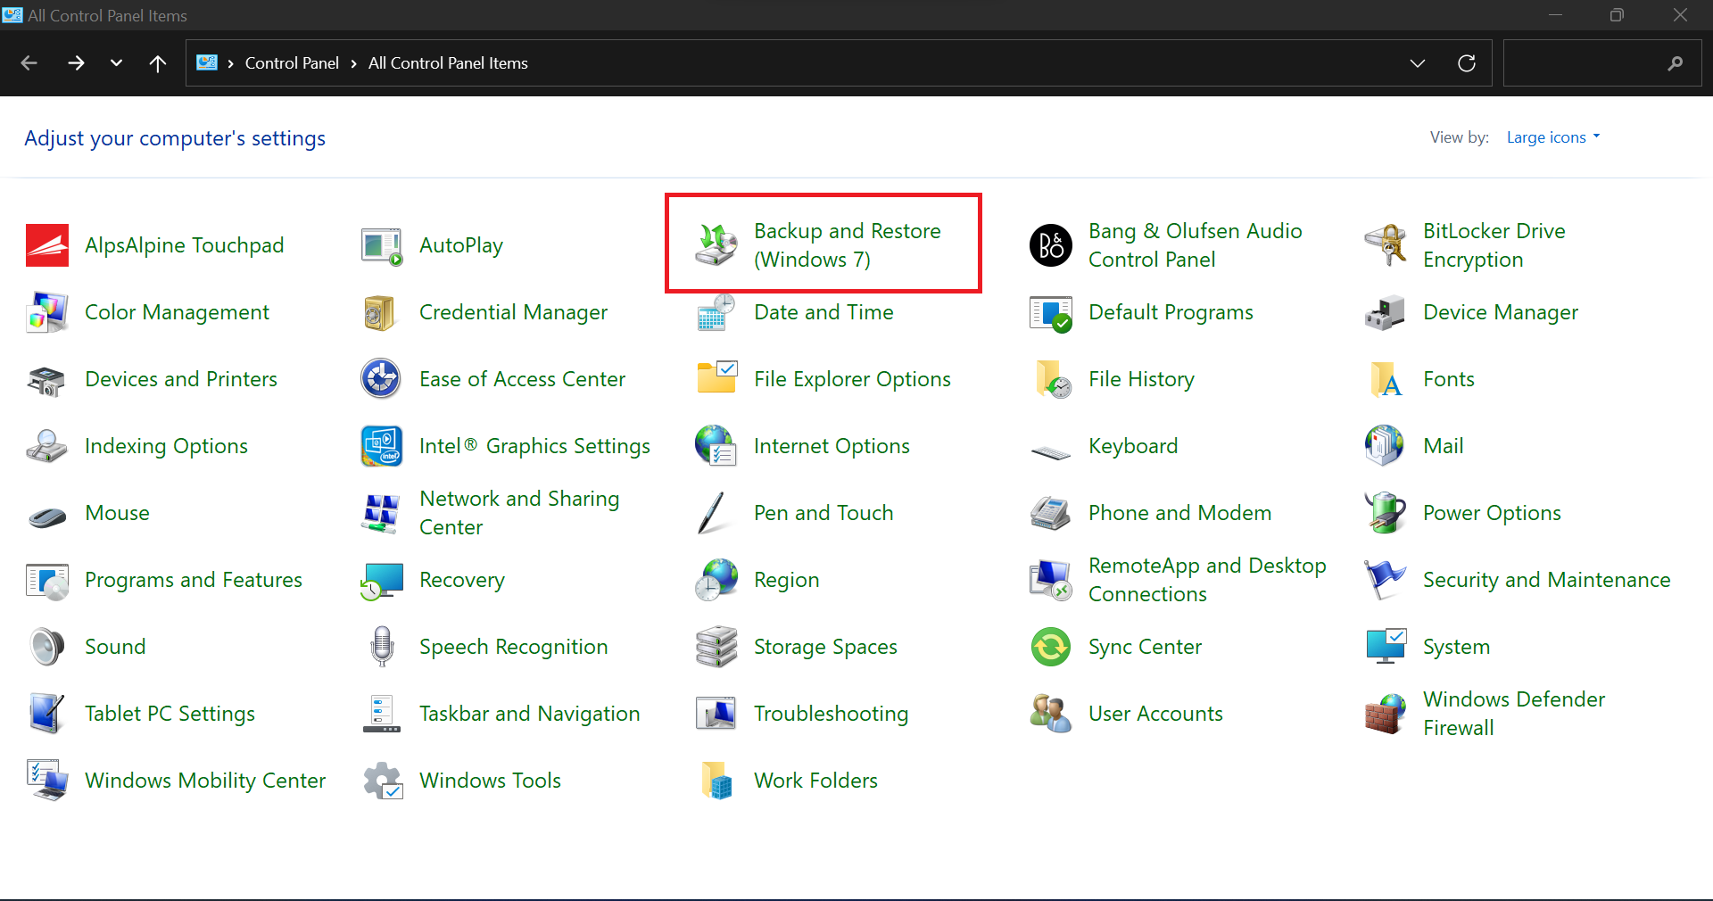Open the Default Programs icon
Viewport: 1713px width, 901px height.
pyautogui.click(x=1051, y=312)
